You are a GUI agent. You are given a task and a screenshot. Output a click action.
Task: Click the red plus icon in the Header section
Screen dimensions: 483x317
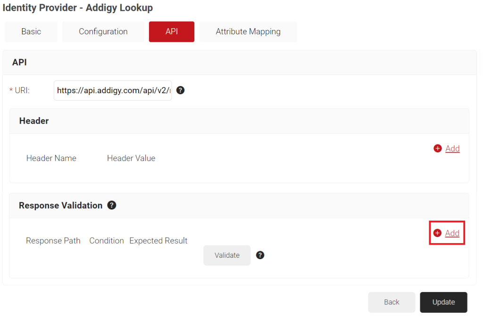[x=437, y=148]
